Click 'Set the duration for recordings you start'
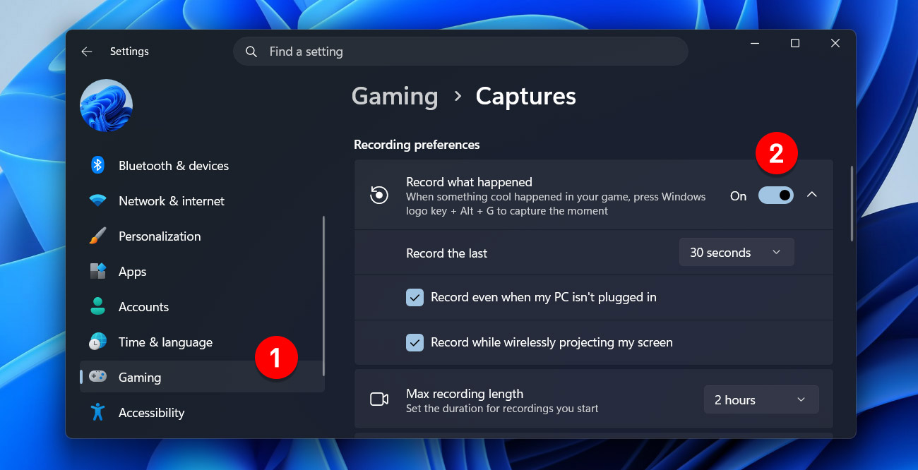Screen dimensions: 918x470 click(502, 409)
